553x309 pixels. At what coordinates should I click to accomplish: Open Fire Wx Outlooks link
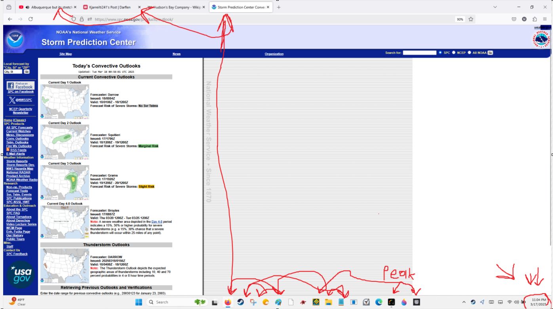(19, 146)
